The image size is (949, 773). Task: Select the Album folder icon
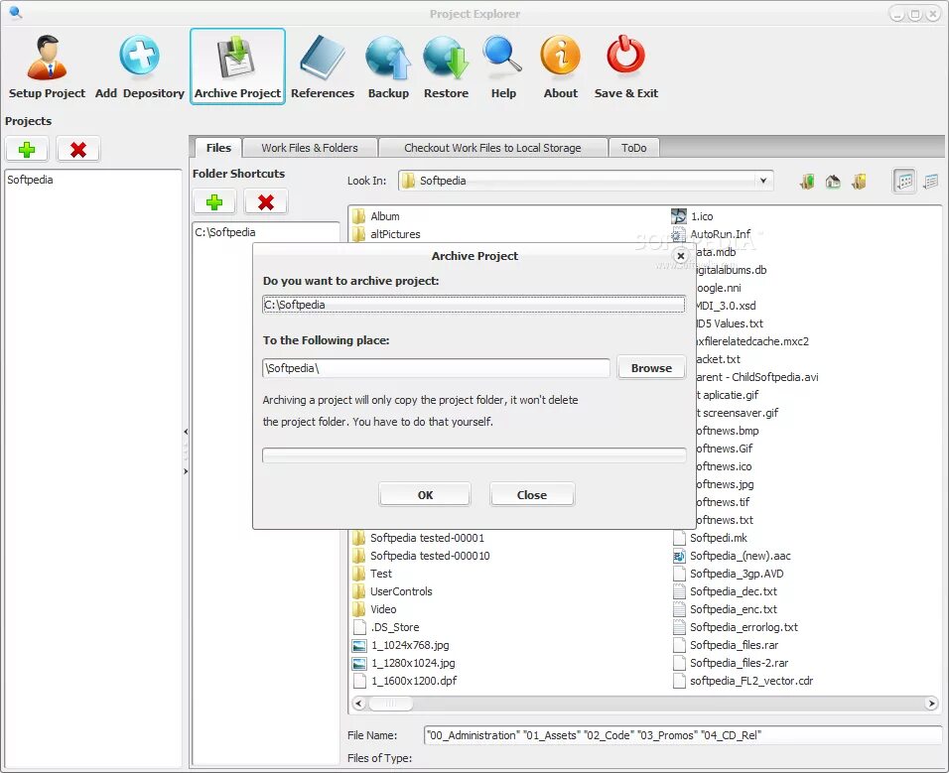tap(359, 216)
